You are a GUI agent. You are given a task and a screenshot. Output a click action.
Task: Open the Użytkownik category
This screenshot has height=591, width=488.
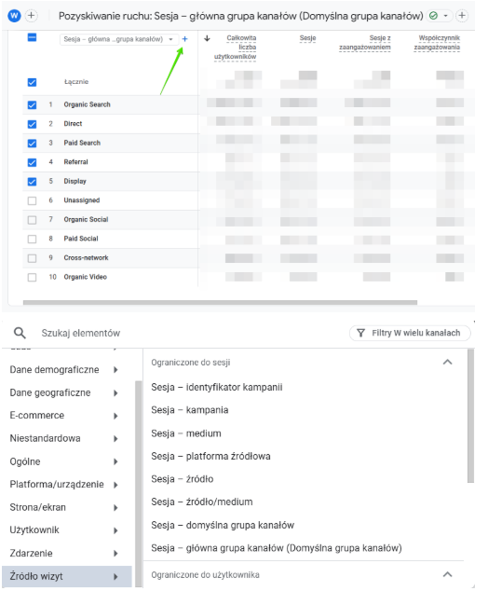click(x=67, y=529)
